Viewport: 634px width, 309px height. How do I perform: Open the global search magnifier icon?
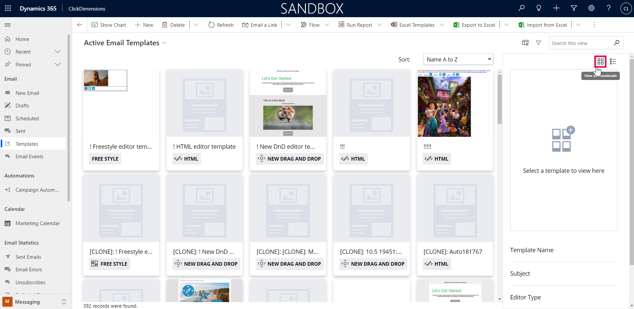tap(521, 8)
